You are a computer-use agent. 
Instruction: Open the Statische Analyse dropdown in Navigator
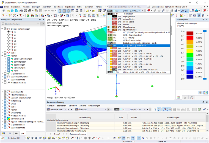20,24
